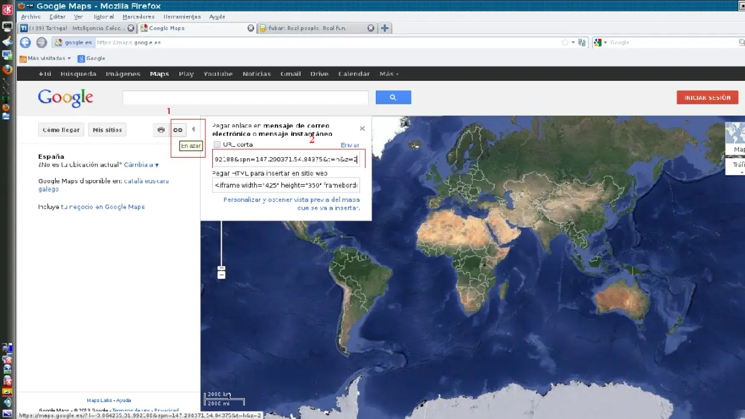Click the Iniciar sesión button
Image resolution: width=745 pixels, height=419 pixels.
click(x=707, y=97)
